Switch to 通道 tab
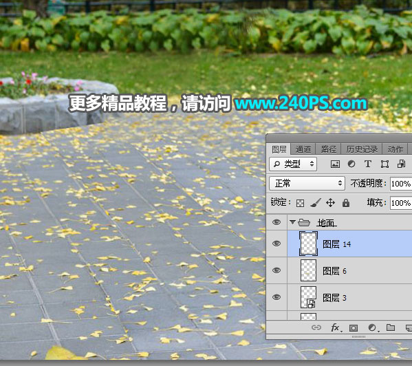Viewport: 412px width, 366px height. pyautogui.click(x=303, y=149)
